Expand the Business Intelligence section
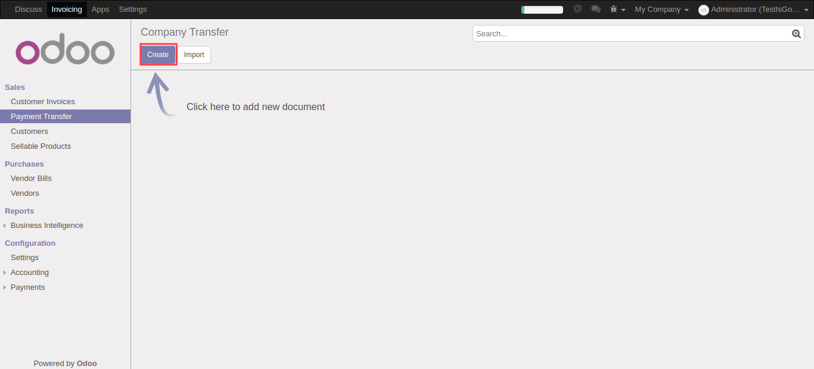This screenshot has height=369, width=814. coord(46,226)
